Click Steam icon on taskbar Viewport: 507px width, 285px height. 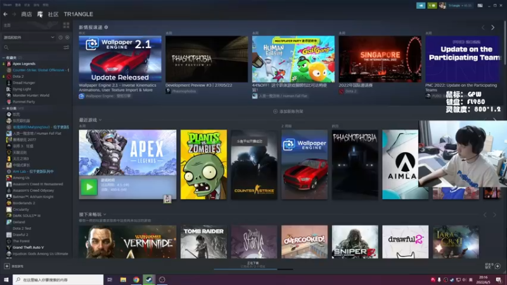(x=149, y=280)
